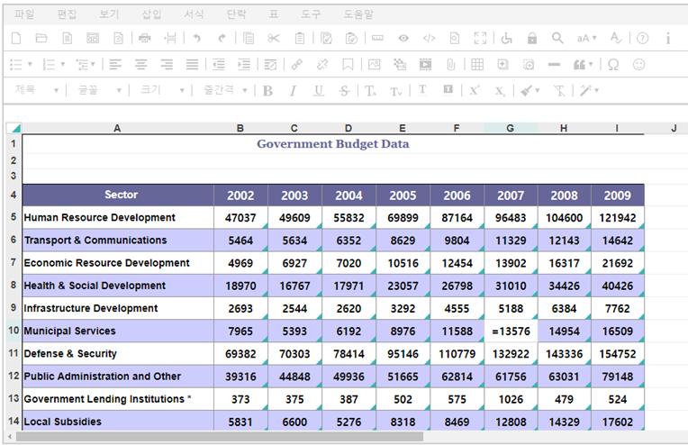
Task: Open the 삽입 menu
Action: [151, 14]
